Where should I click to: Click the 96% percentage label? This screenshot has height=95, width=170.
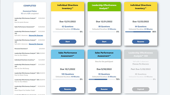(x=154, y=32)
